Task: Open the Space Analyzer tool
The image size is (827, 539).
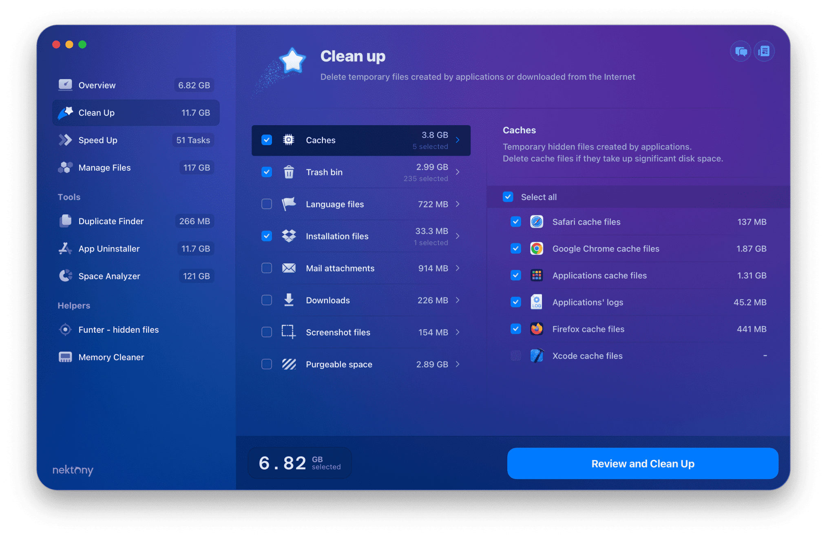Action: tap(109, 276)
